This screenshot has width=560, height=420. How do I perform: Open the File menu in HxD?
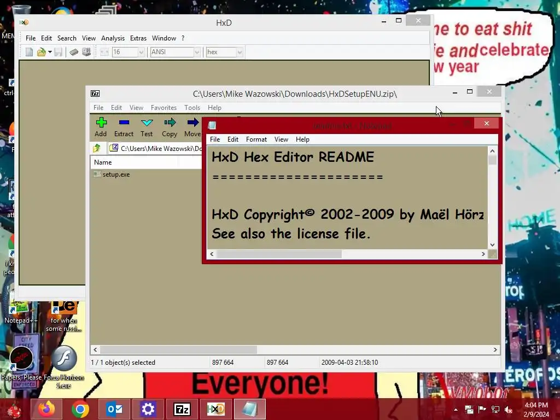31,38
